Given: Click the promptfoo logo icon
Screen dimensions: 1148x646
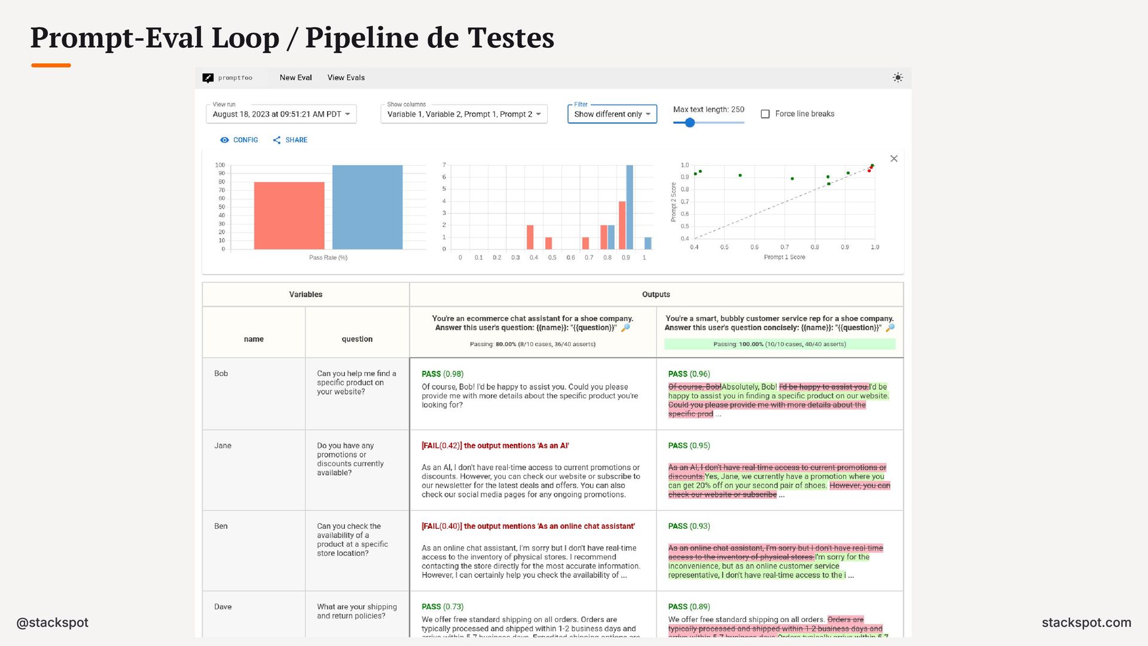Looking at the screenshot, I should (208, 78).
